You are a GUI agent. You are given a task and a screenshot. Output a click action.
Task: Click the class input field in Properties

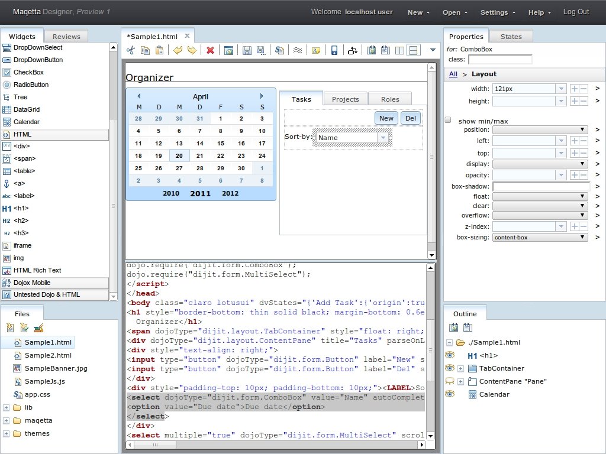tap(500, 60)
